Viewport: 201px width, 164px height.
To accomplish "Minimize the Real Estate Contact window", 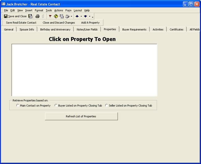I will pos(185,4).
